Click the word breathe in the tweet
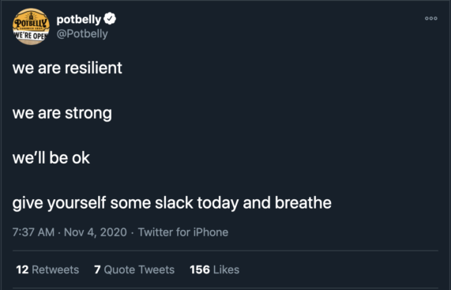451x290 pixels. click(303, 202)
